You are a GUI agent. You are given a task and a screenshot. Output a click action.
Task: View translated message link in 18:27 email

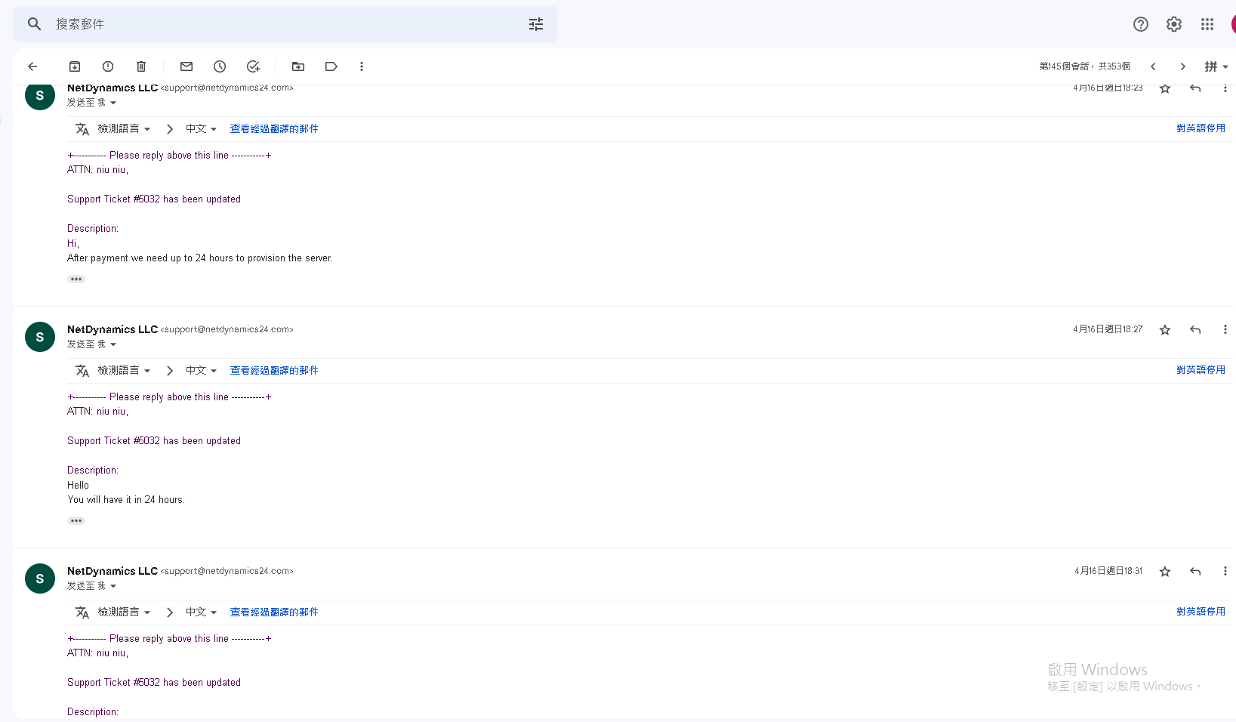(274, 371)
